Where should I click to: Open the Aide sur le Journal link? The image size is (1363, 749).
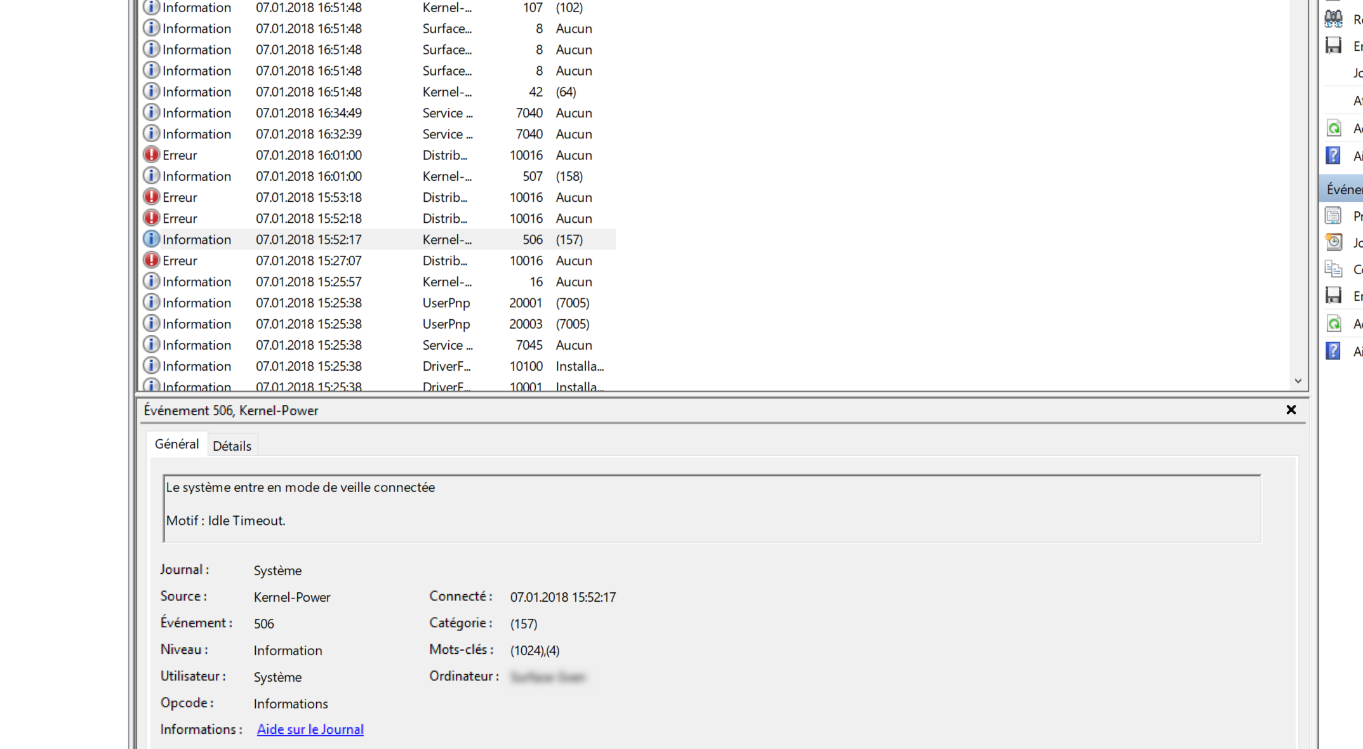coord(310,729)
